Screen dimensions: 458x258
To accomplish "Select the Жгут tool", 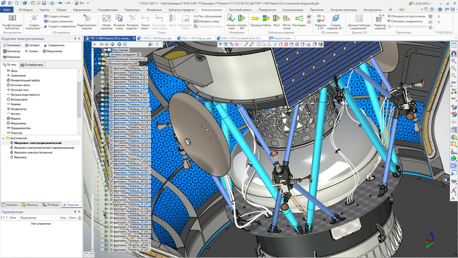I will [277, 21].
